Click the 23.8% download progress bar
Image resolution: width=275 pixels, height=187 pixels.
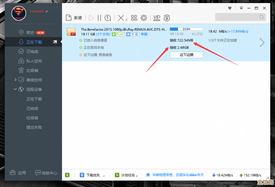coord(186,29)
